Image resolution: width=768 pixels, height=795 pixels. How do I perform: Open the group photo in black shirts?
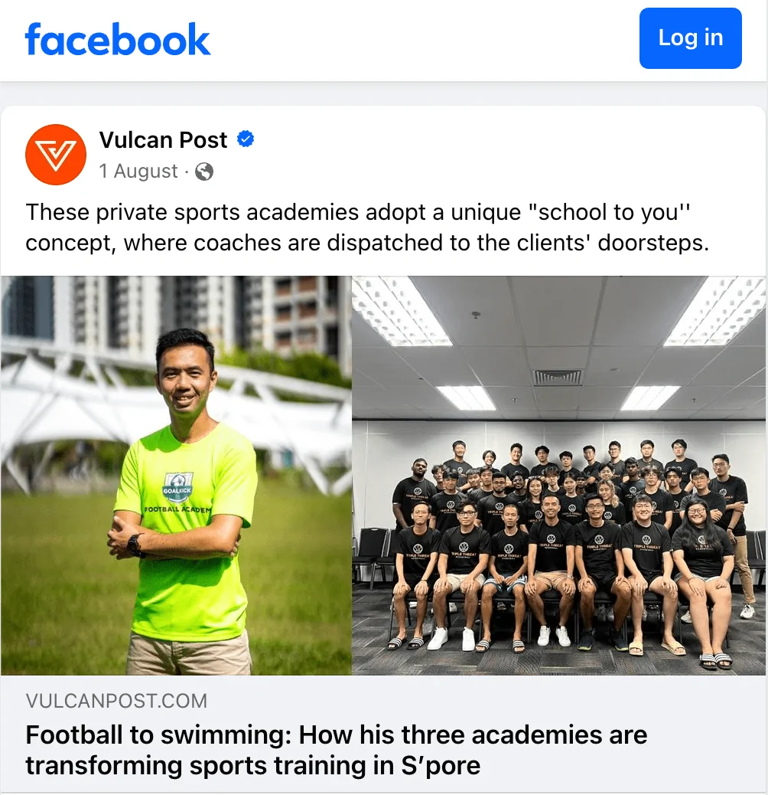pyautogui.click(x=559, y=475)
